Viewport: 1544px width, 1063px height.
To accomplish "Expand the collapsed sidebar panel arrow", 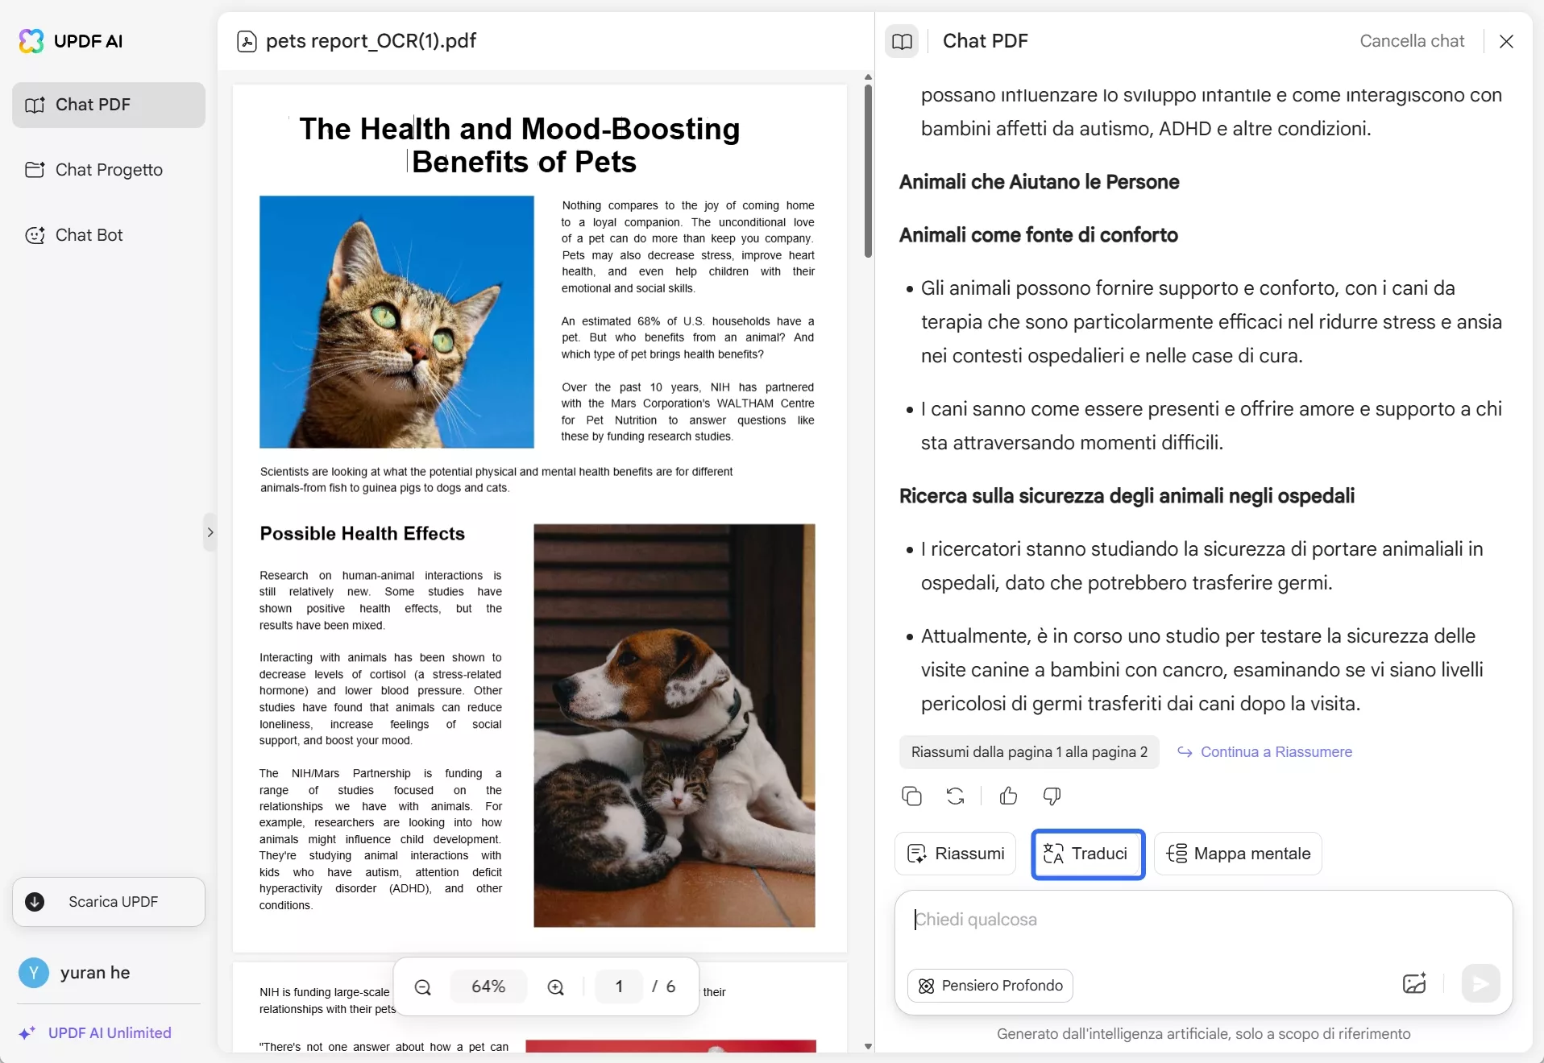I will (x=210, y=532).
